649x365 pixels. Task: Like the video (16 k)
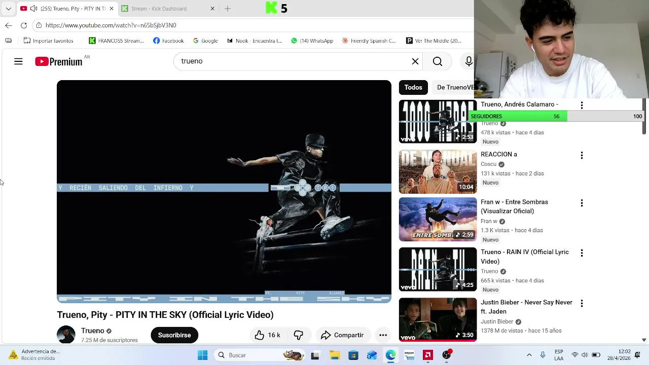pos(268,335)
